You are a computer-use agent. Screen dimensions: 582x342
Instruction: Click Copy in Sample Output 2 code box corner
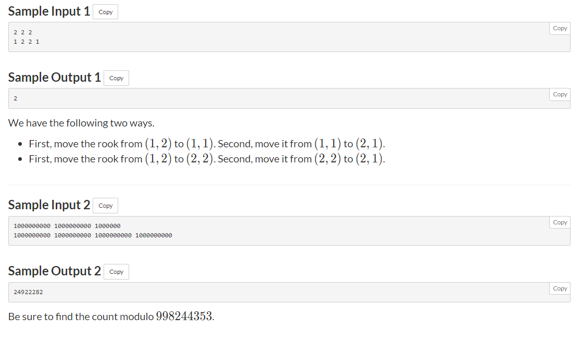coord(560,289)
